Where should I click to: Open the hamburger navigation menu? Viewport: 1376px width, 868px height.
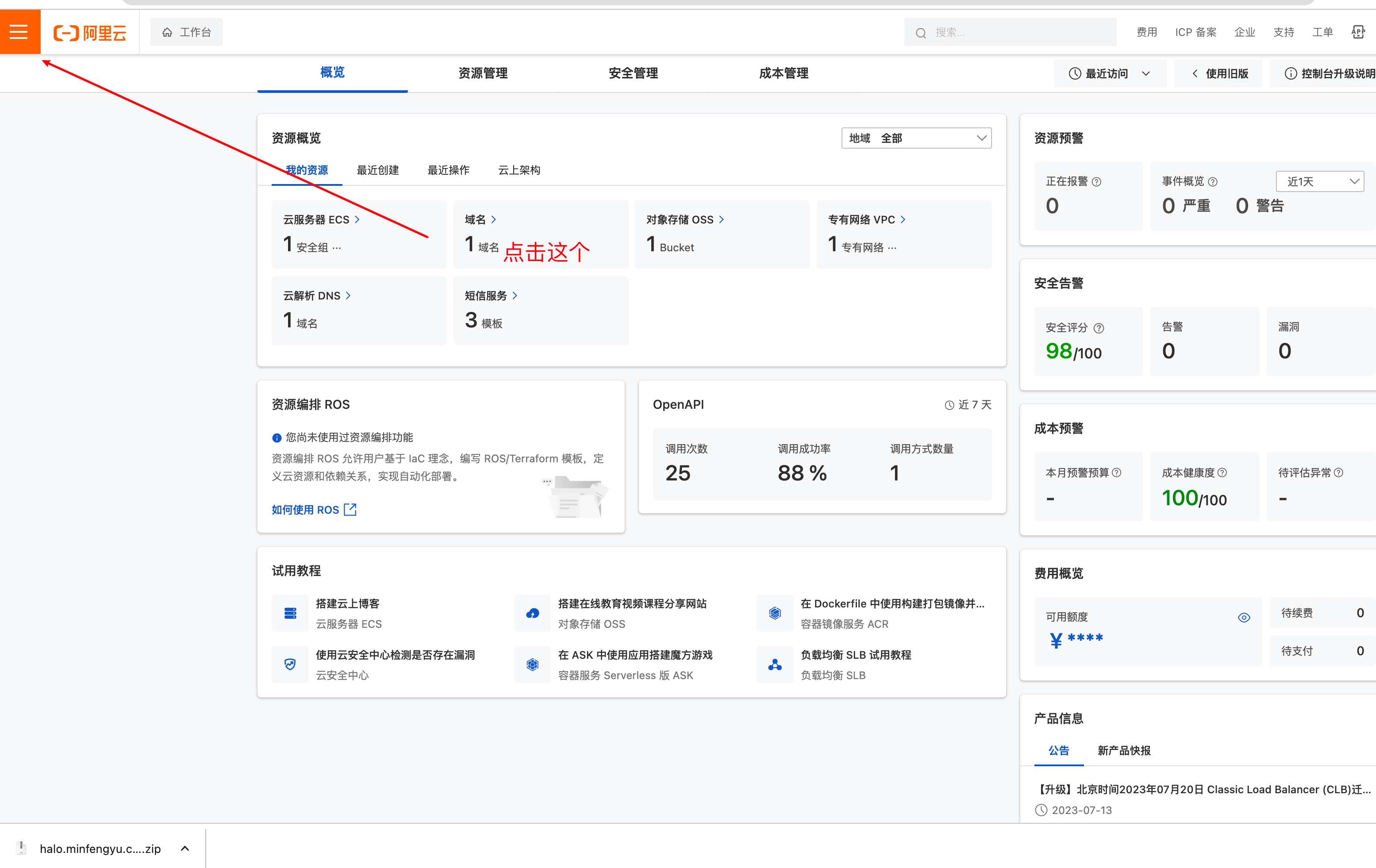(19, 32)
